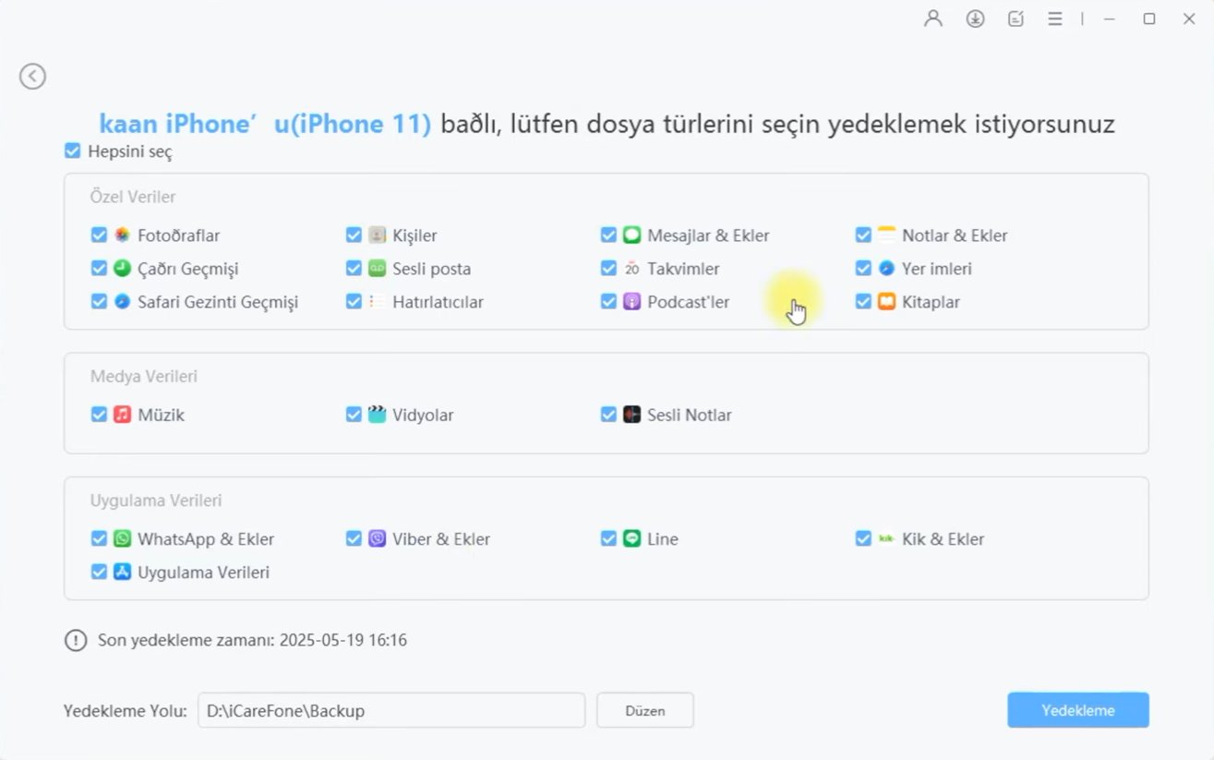Screen dimensions: 1214x760
Task: Uncheck the Hepsini seç checkbox
Action: tap(72, 151)
